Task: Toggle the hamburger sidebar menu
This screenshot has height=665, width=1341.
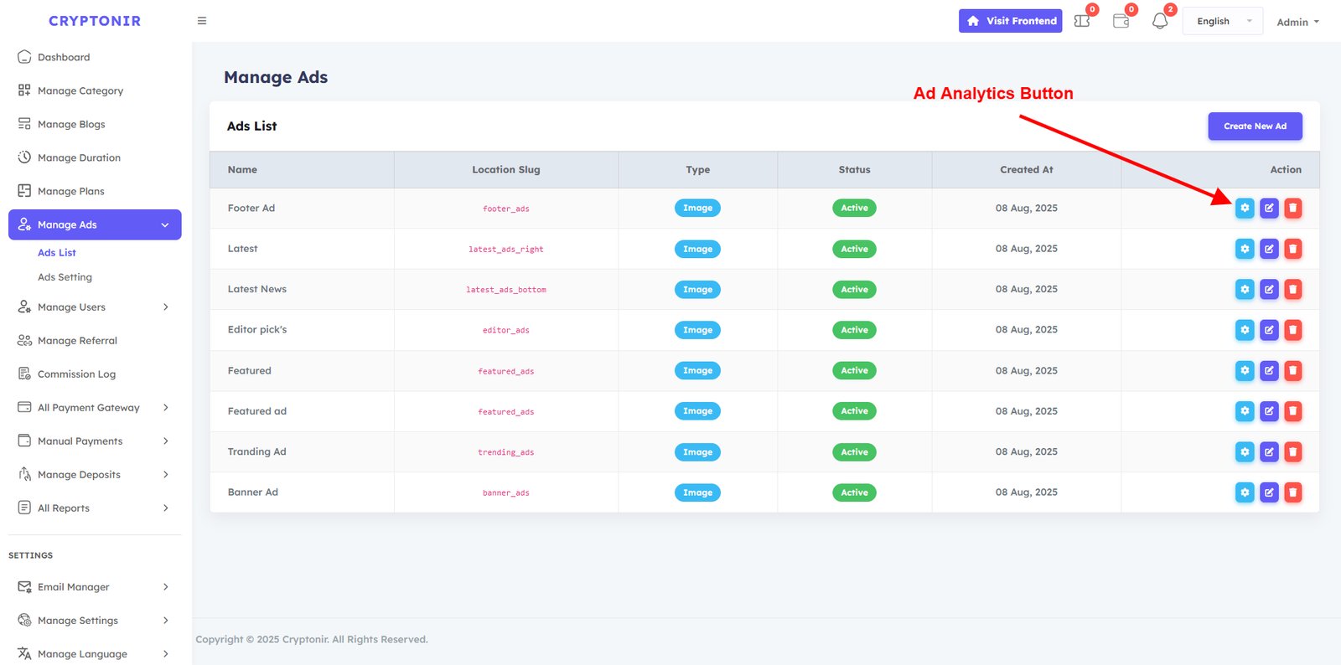Action: (x=202, y=21)
